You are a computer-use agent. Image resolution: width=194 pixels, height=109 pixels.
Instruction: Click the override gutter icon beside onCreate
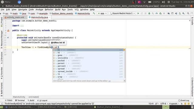click(8, 38)
